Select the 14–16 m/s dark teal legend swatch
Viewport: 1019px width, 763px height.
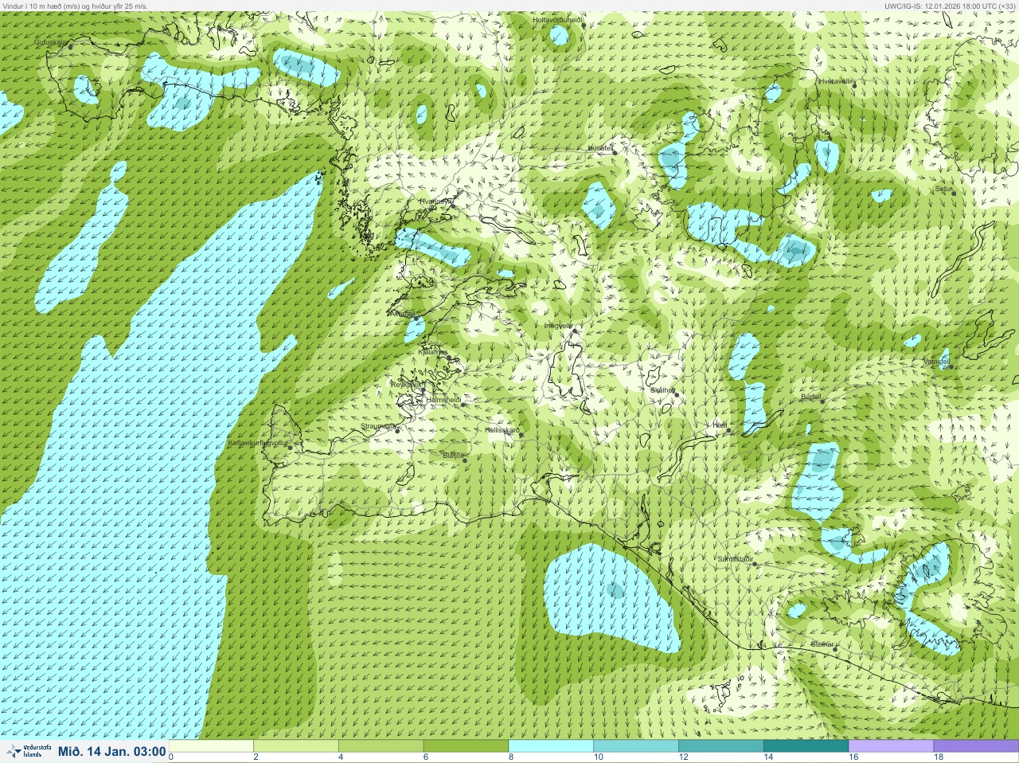click(x=806, y=746)
